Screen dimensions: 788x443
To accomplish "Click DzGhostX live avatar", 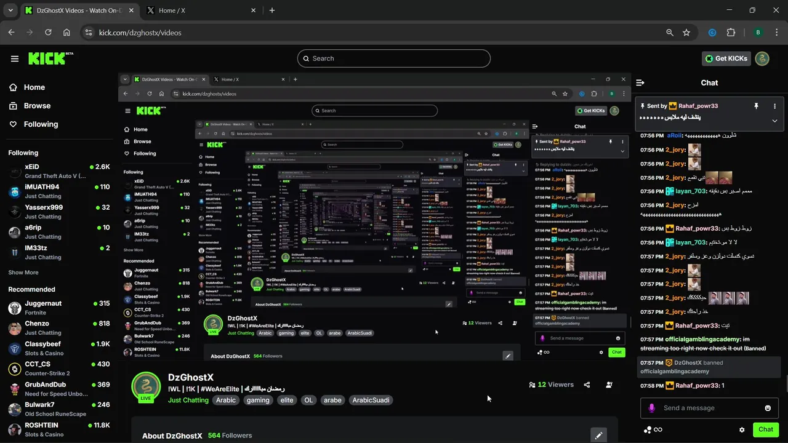I will (146, 388).
